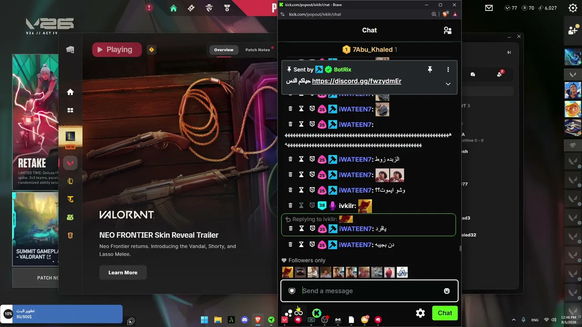The height and width of the screenshot is (327, 582).
Task: Click the 7Abu_Khaled top gifter name
Action: pyautogui.click(x=372, y=50)
